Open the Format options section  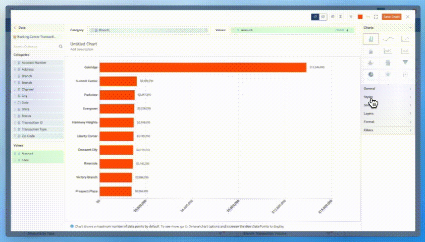(x=388, y=122)
